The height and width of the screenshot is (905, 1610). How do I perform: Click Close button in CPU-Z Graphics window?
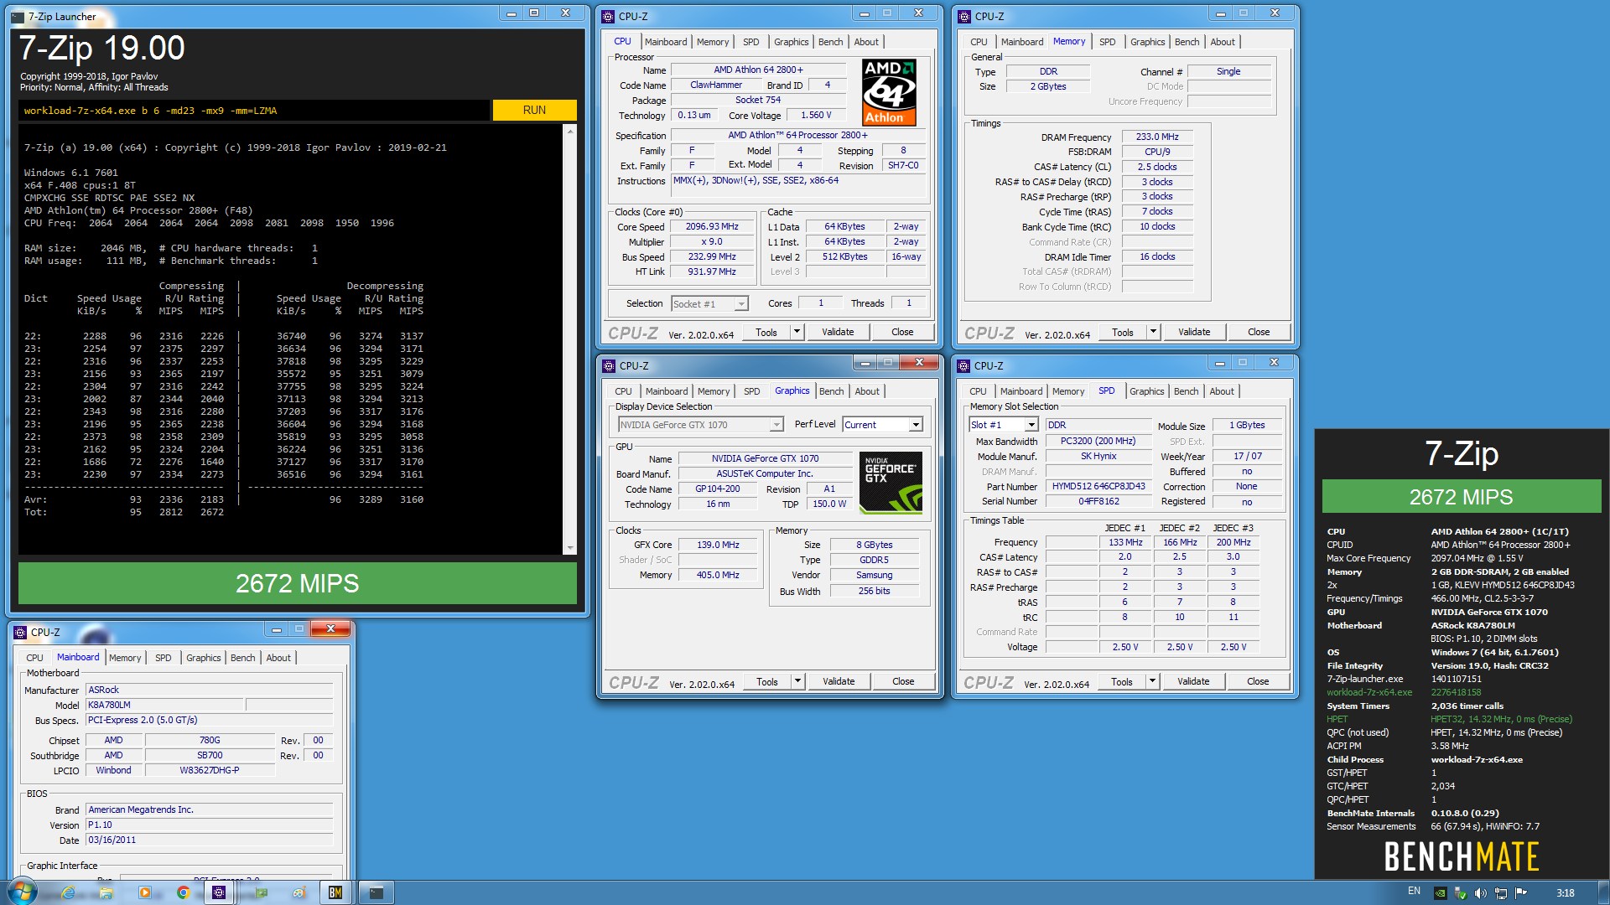(902, 681)
